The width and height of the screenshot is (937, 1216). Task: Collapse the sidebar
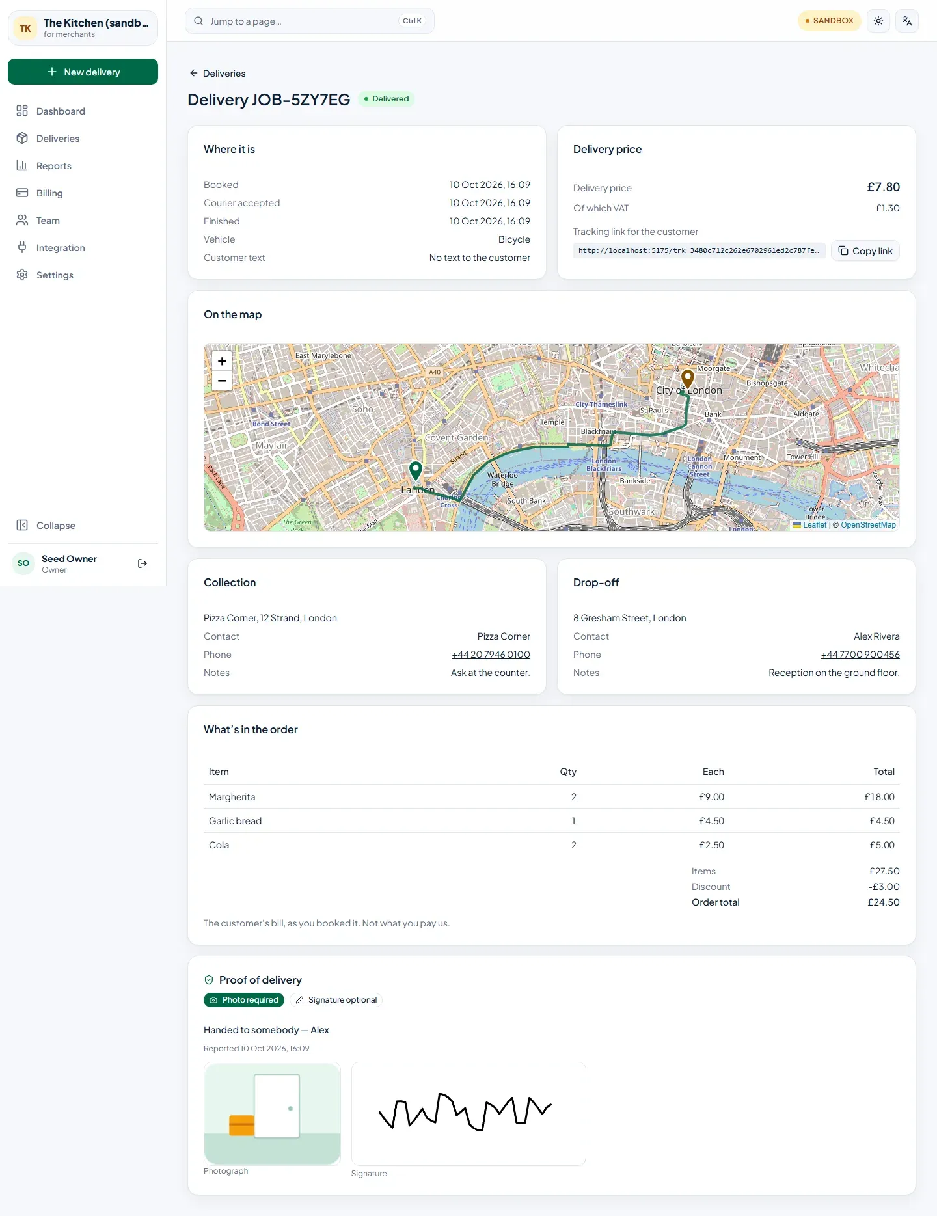83,526
